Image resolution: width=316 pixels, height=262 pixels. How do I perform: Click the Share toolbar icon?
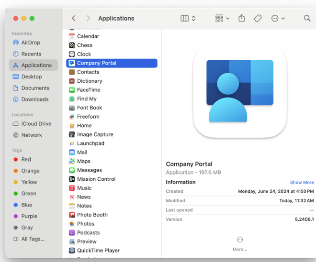242,18
